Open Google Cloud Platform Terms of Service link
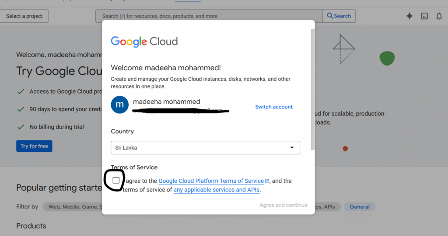The height and width of the screenshot is (236, 448). (211, 181)
